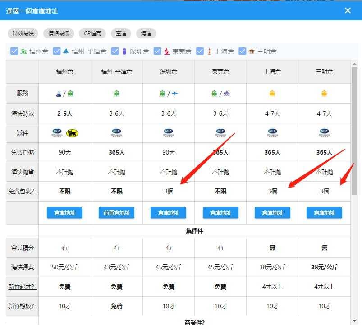Click NLT courier logo under 上海倉
This screenshot has width=362, height=329.
tap(272, 133)
